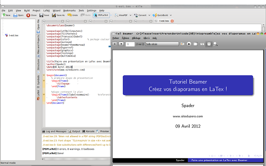Open a file with the Open toolbar button
This screenshot has width=266, height=166.
[18, 15]
